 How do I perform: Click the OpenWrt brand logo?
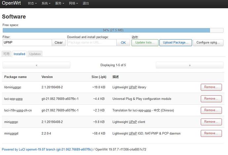(11, 3)
